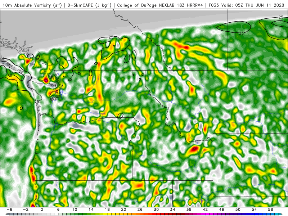Click the "0-3kmCAPE (J kg⁻¹)" title text
Image resolution: width=288 pixels, height=216 pixels.
[89, 5]
